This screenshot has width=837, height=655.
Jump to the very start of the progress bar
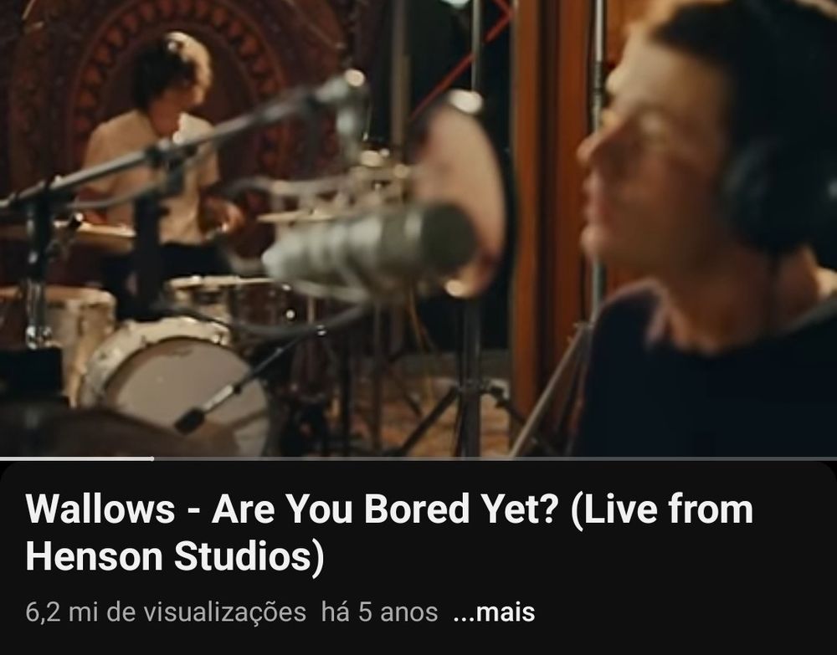click(2, 458)
